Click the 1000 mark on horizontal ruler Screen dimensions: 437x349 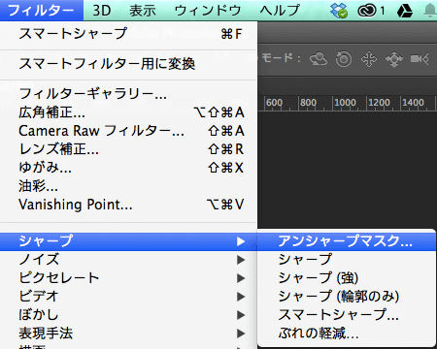[x=345, y=103]
